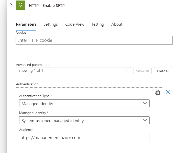The height and width of the screenshot is (153, 179).
Task: Click the Audience input field
Action: [x=84, y=138]
